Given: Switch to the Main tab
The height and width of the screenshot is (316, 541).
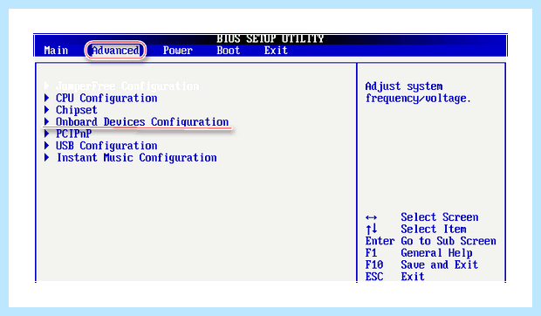Looking at the screenshot, I should coord(56,51).
